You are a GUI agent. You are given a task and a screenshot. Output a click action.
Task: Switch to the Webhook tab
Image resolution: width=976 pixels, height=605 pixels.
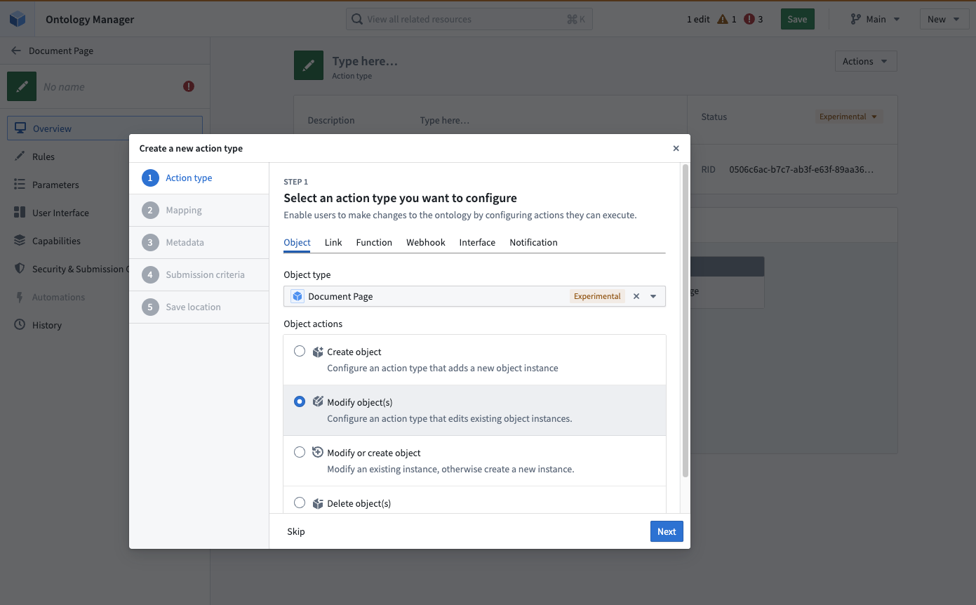(x=426, y=242)
